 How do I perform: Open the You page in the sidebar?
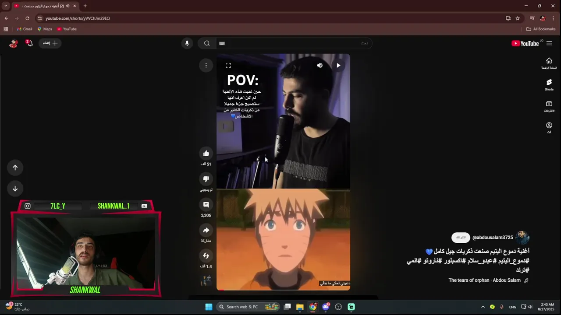549,128
